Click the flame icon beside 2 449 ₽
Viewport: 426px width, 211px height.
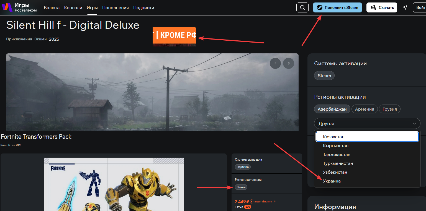pos(252,201)
